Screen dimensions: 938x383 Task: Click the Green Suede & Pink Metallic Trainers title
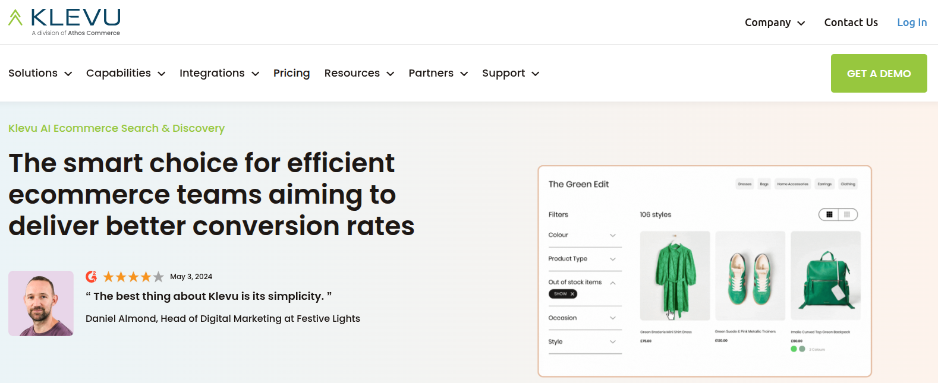(745, 331)
